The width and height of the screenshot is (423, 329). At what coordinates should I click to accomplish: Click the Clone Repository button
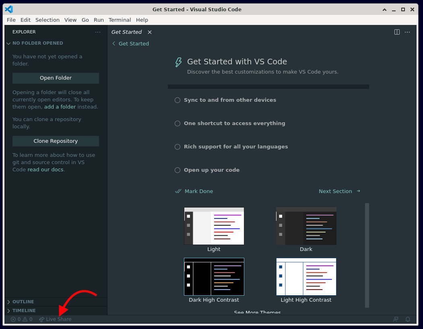tap(56, 141)
